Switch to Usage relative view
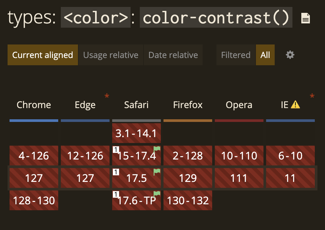This screenshot has height=230, width=325. click(x=111, y=55)
